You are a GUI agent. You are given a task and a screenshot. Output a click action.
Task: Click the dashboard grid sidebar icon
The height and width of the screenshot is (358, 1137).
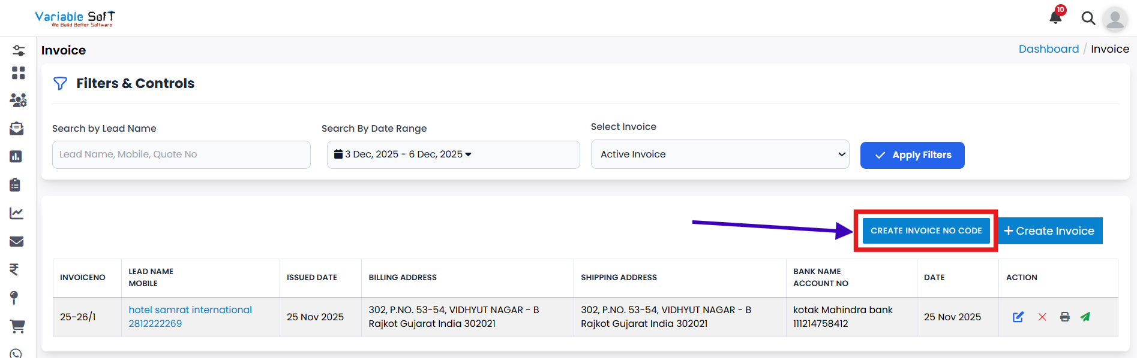(18, 73)
